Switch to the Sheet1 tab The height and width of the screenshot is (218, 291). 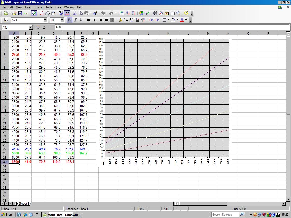[24, 203]
